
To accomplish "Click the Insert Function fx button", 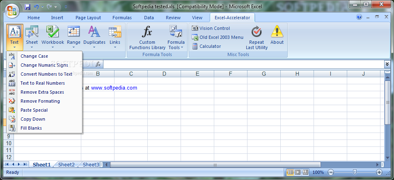I will (98, 64).
